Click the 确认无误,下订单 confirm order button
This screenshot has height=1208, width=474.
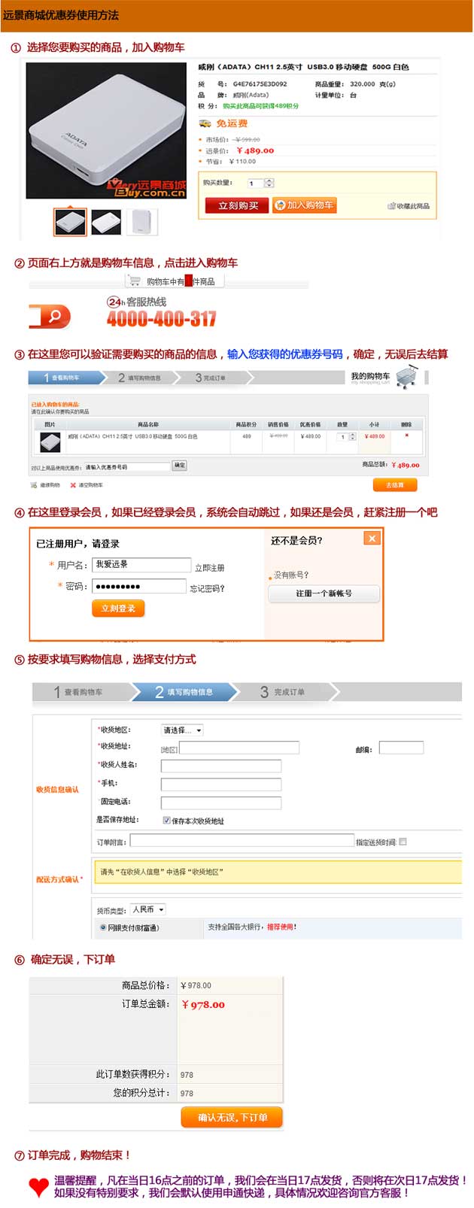click(232, 1118)
